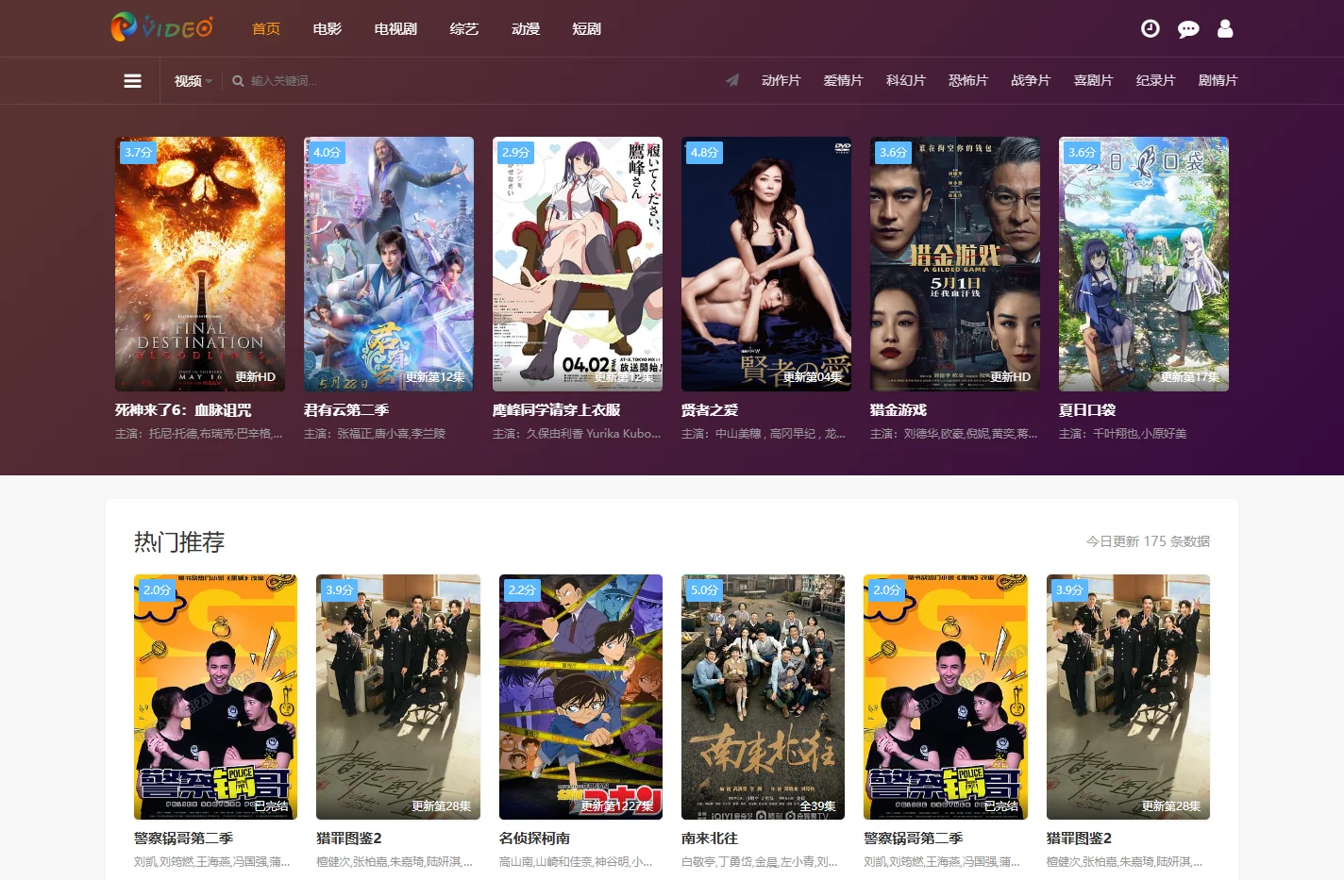The height and width of the screenshot is (880, 1344).
Task: Click the 热门推荐 section heading
Action: point(179,542)
